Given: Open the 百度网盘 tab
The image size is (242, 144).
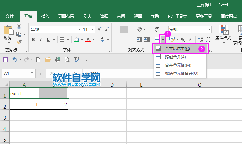Looking at the screenshot, I should point(229,16).
